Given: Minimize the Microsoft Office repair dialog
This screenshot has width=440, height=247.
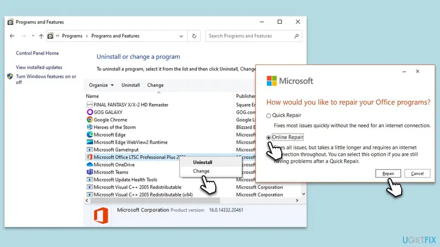Looking at the screenshot, I should pyautogui.click(x=404, y=72).
